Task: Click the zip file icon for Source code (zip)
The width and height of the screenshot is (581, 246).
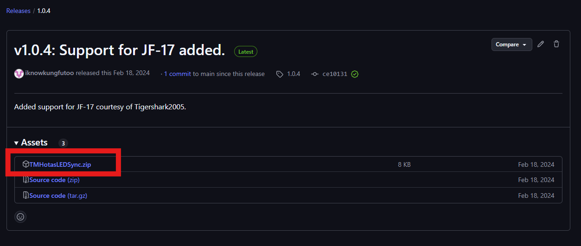Action: (x=26, y=180)
